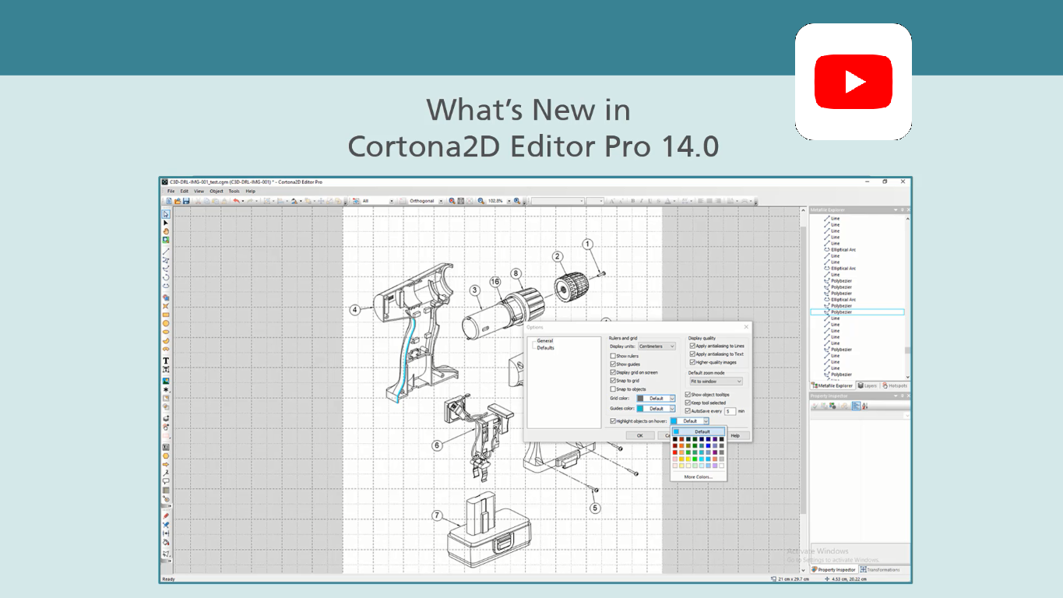1063x598 pixels.
Task: Activate the Text tool
Action: click(x=166, y=361)
